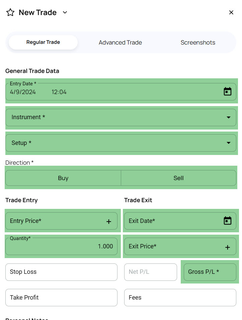
Task: Click the Gross P/L field
Action: (x=210, y=272)
